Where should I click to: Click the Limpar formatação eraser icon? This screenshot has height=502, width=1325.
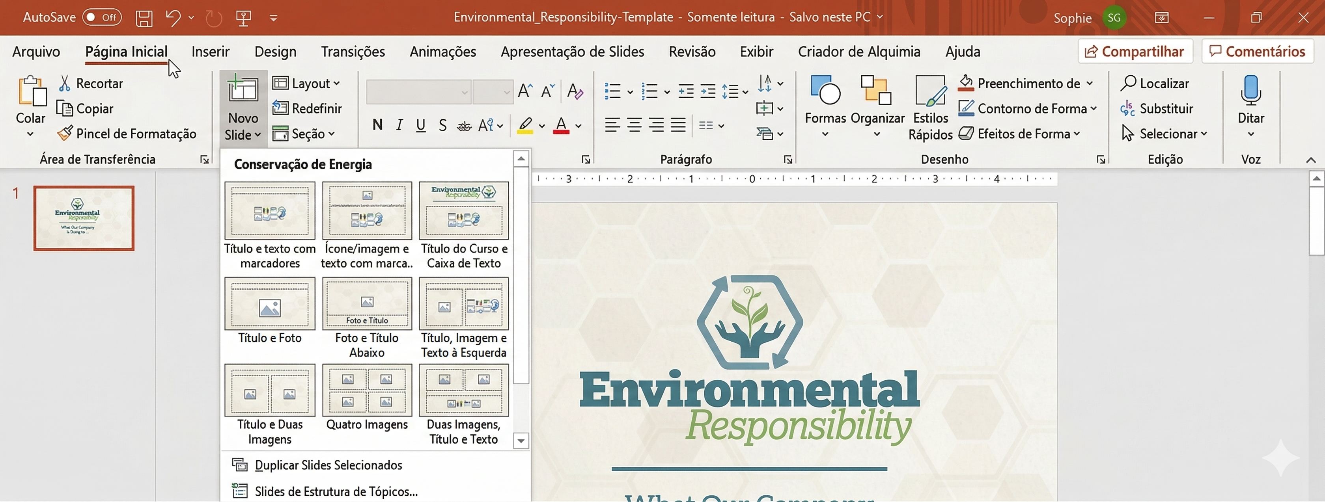[575, 91]
